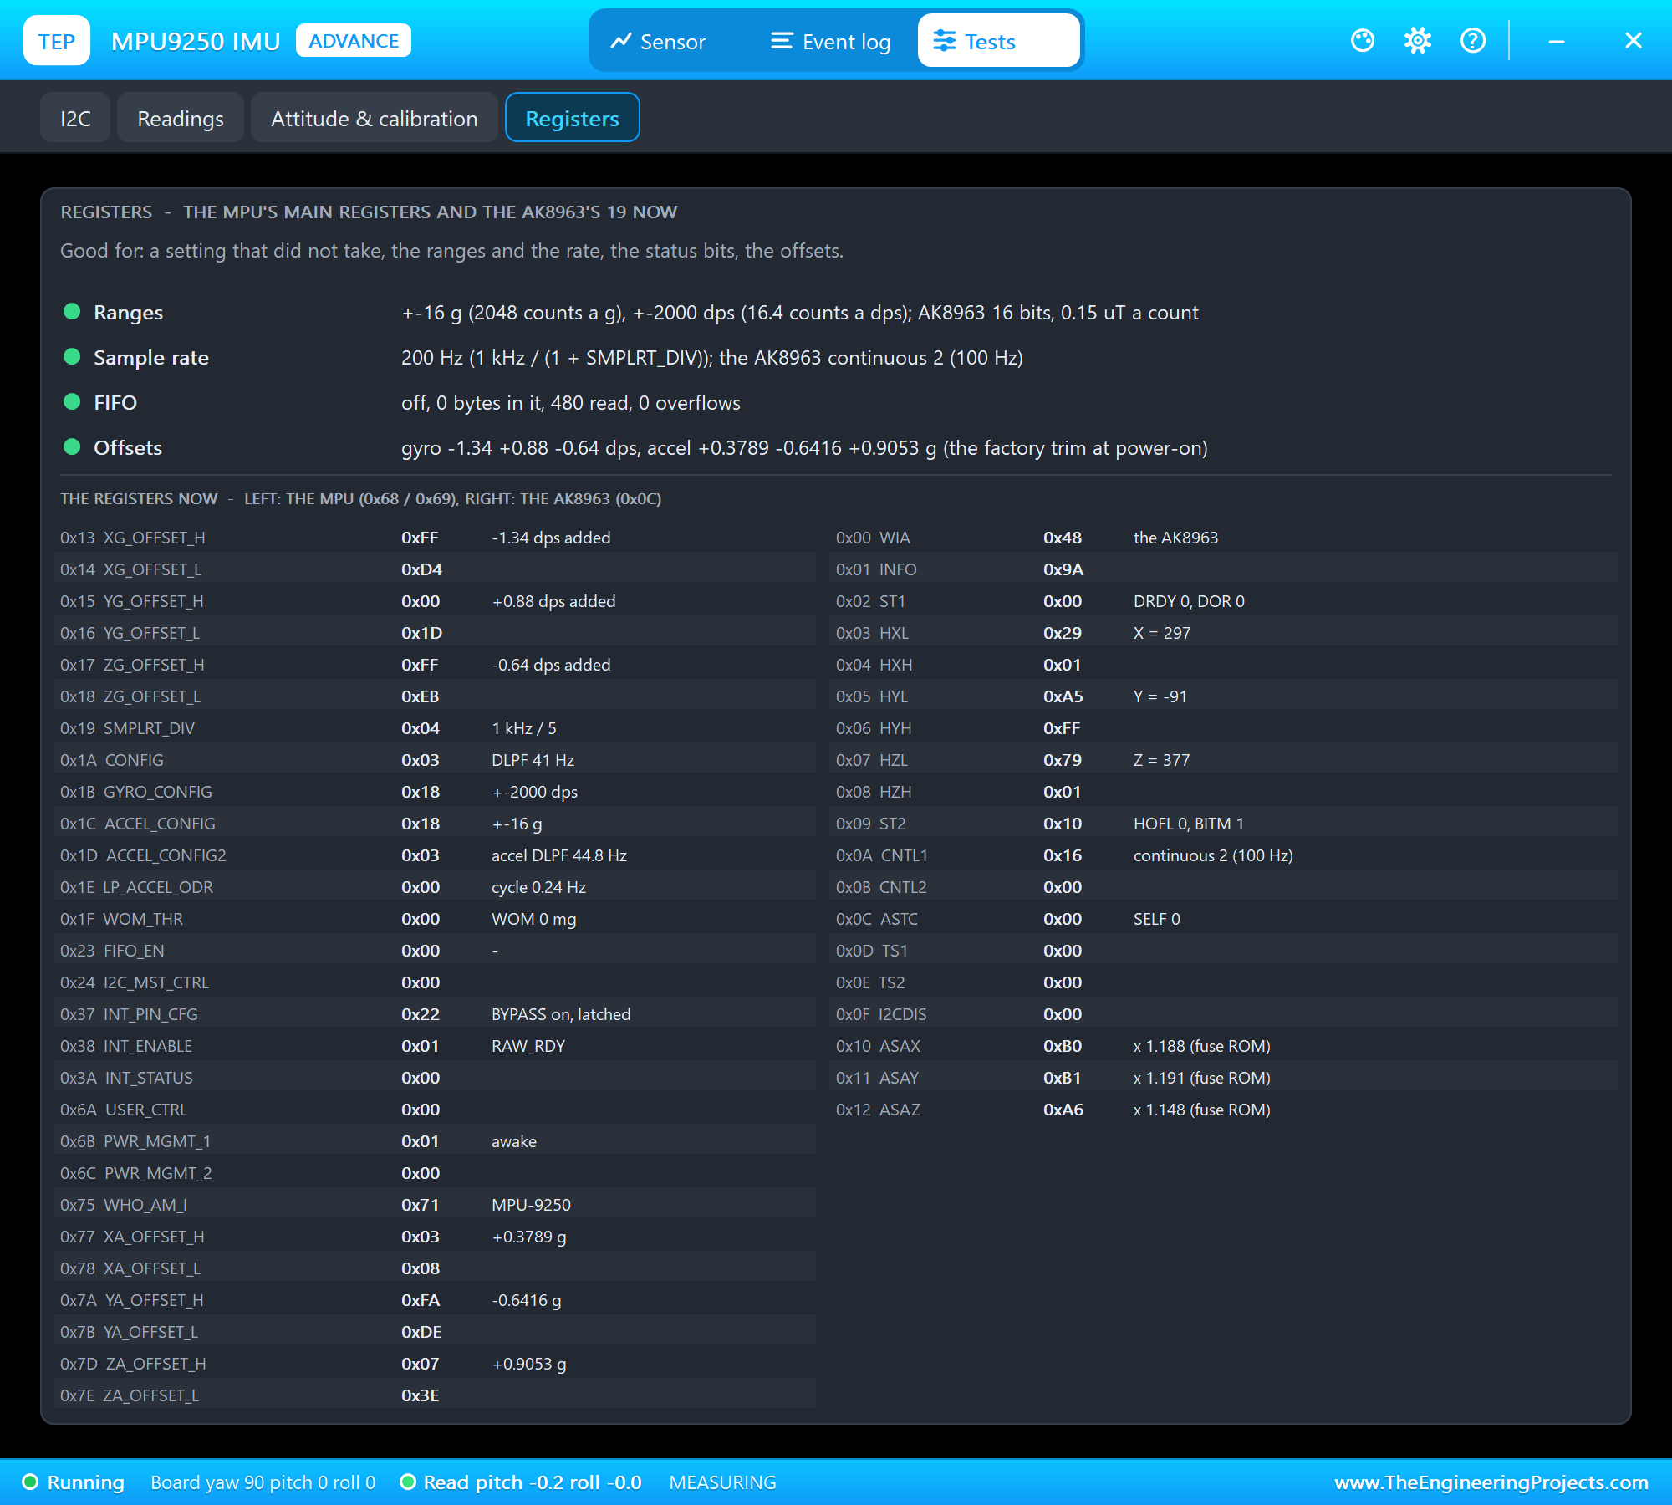Click the green Running status indicator
Viewport: 1672px width, 1505px height.
point(30,1482)
